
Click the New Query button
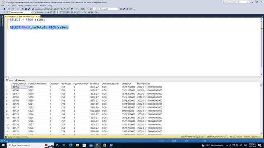38,9
